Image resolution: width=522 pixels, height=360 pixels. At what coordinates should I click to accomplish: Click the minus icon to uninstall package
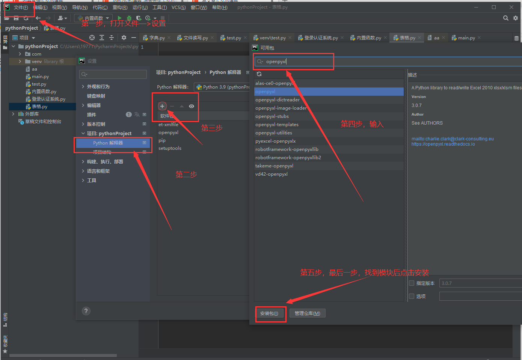[x=172, y=106]
